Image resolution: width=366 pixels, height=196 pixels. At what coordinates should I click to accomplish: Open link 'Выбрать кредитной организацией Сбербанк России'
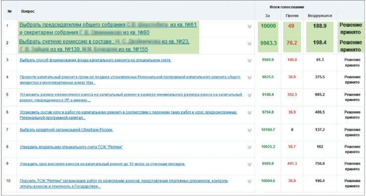click(x=66, y=130)
